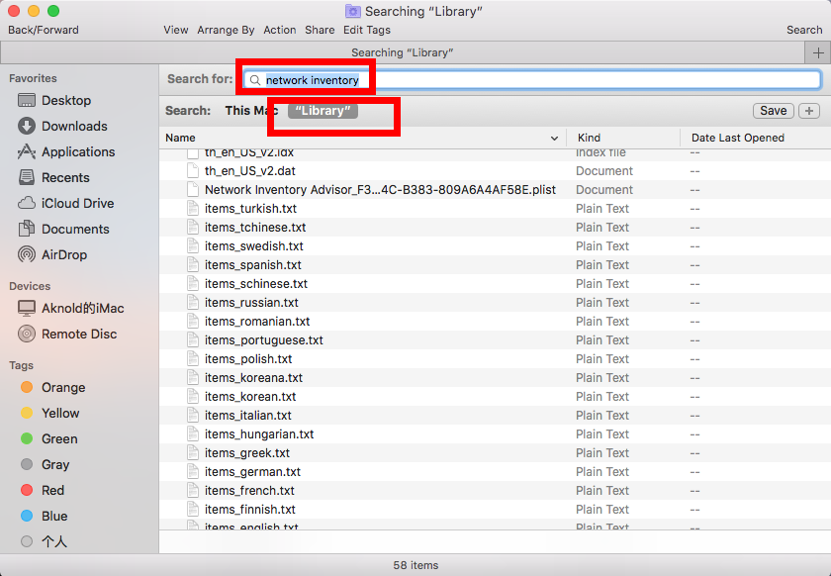Open the Action toolbar menu
The image size is (831, 576).
tap(279, 30)
